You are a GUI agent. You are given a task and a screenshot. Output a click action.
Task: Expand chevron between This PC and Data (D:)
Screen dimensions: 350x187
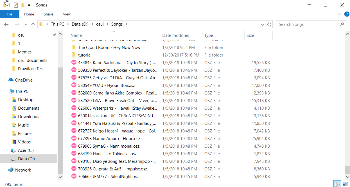coord(68,24)
